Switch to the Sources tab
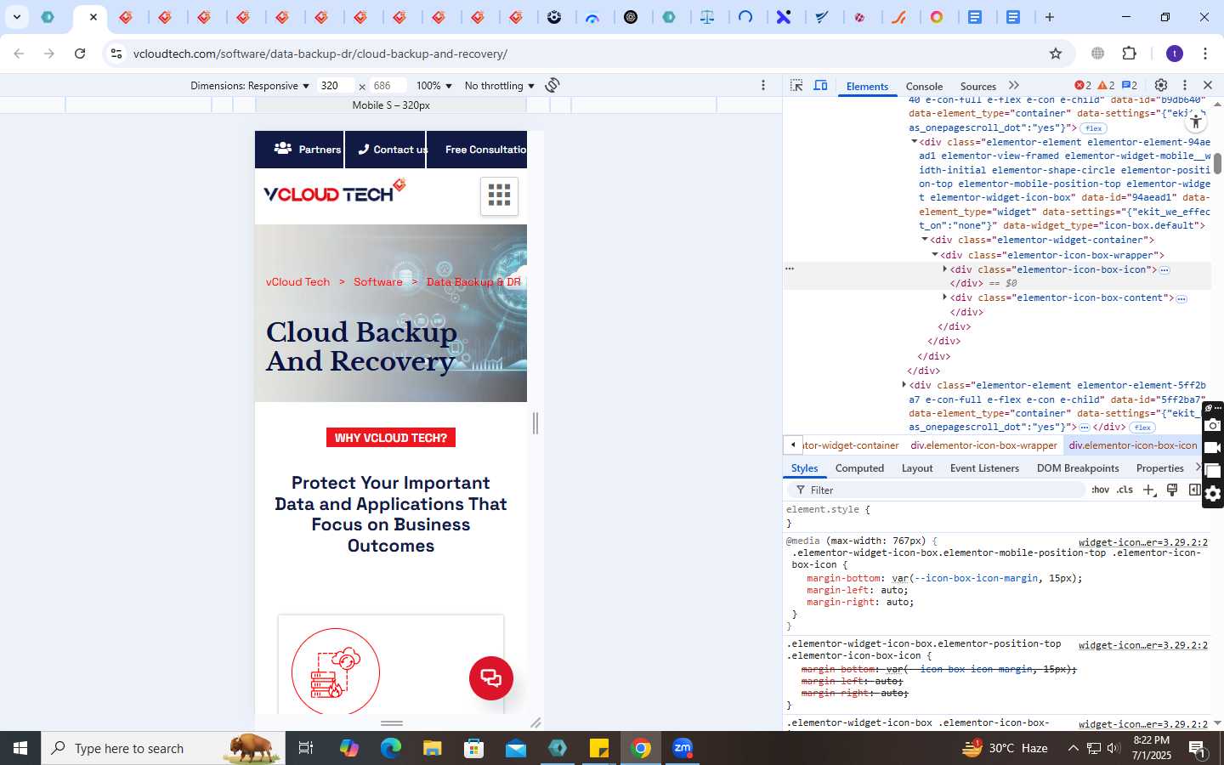Image resolution: width=1224 pixels, height=765 pixels. pyautogui.click(x=977, y=86)
